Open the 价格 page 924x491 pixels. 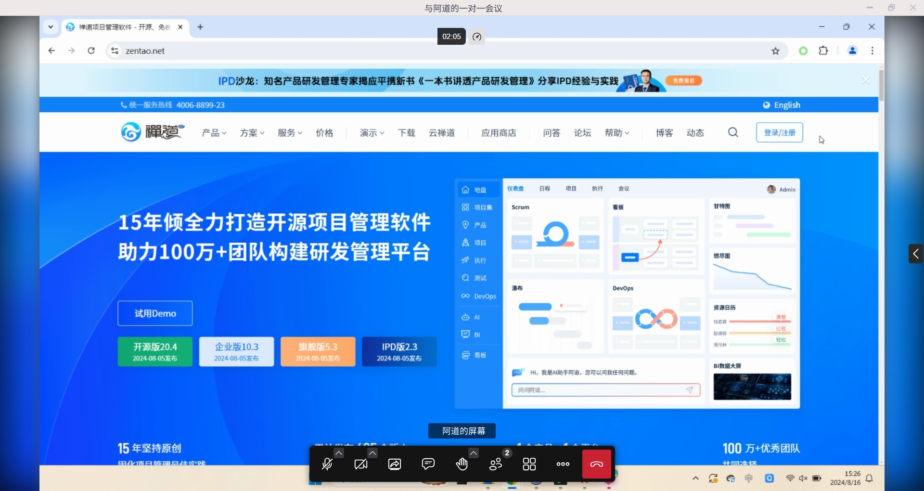[x=324, y=133]
